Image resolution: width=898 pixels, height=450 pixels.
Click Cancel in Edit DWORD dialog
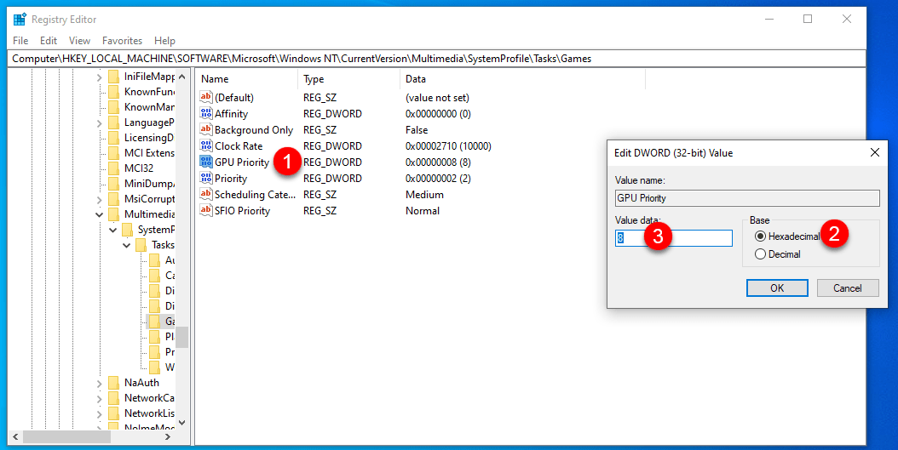(x=848, y=288)
